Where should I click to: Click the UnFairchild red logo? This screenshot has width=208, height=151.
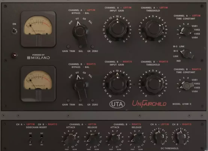(x=149, y=104)
